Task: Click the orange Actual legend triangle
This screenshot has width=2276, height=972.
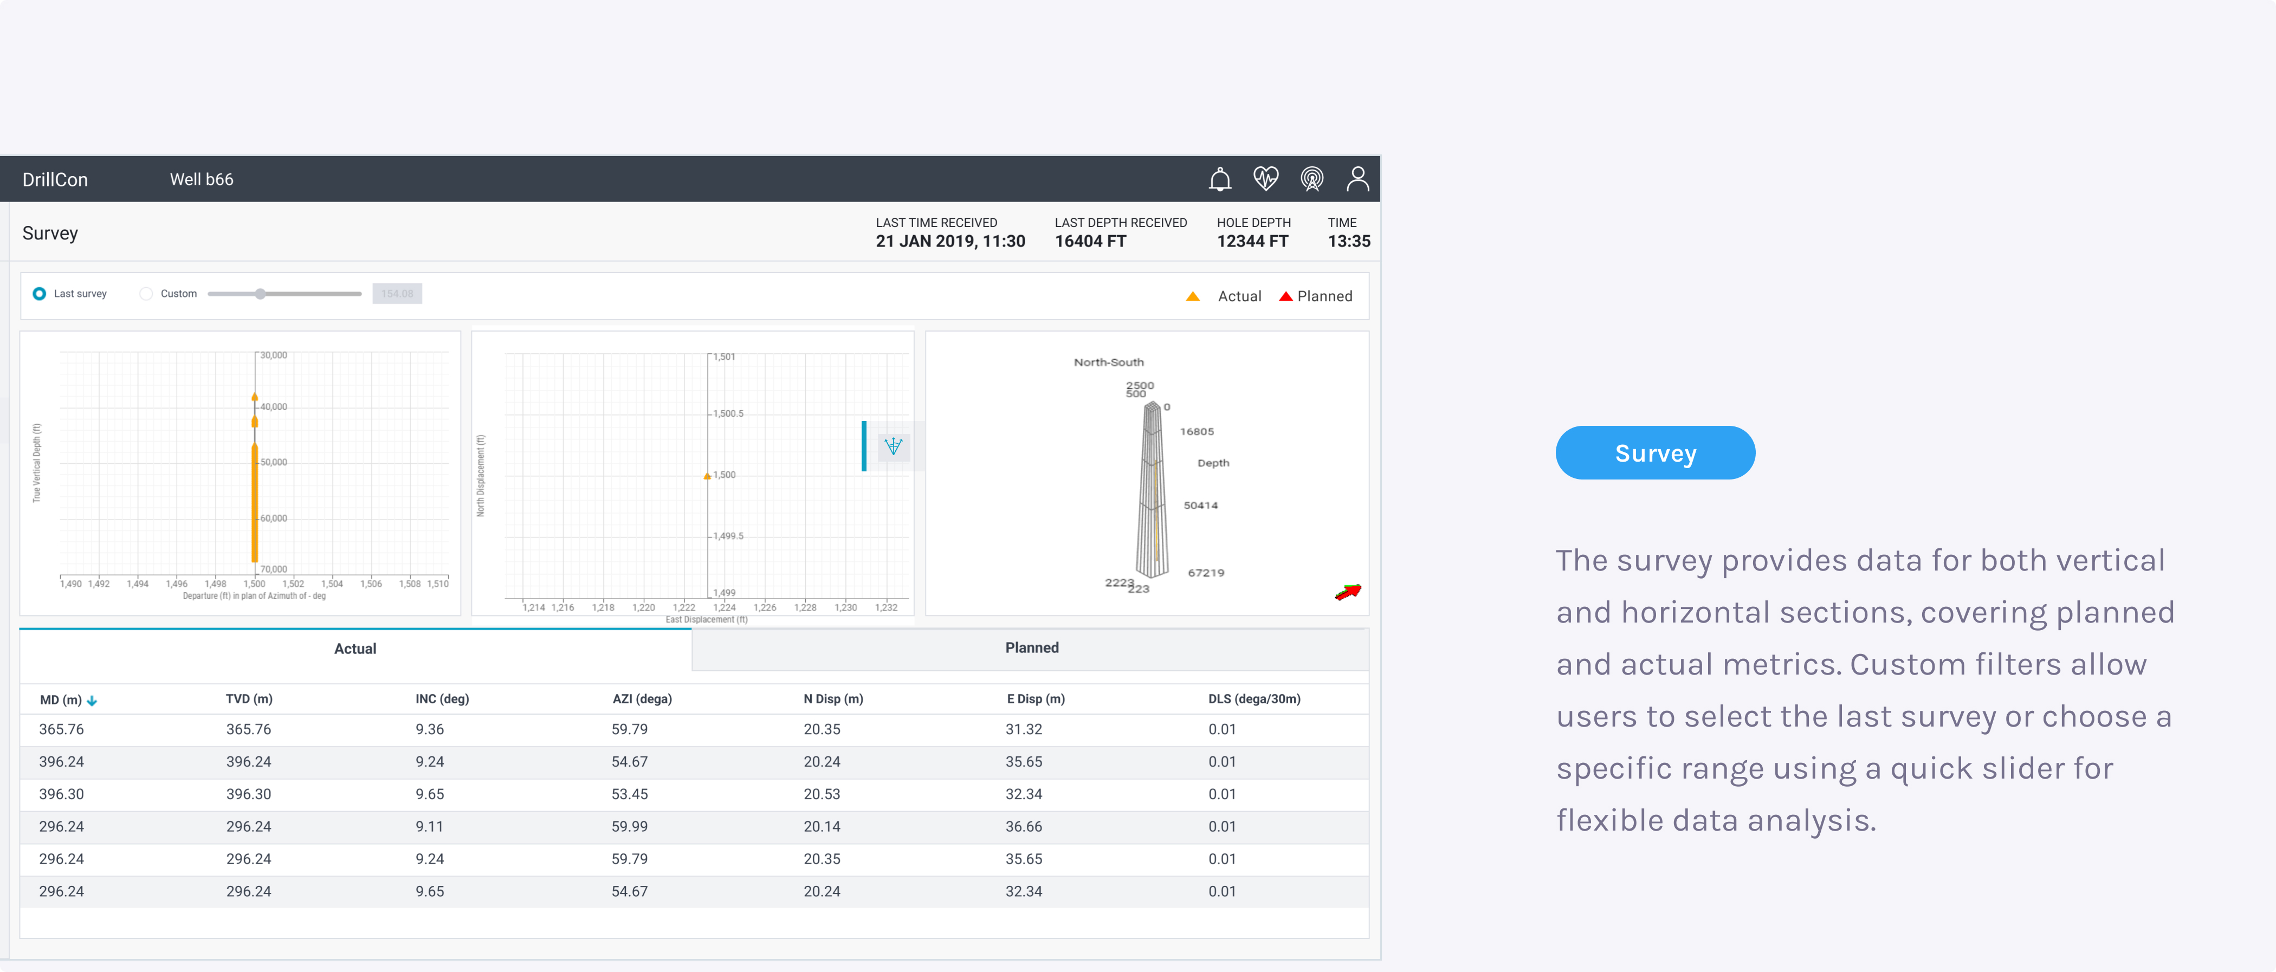Action: (x=1192, y=297)
